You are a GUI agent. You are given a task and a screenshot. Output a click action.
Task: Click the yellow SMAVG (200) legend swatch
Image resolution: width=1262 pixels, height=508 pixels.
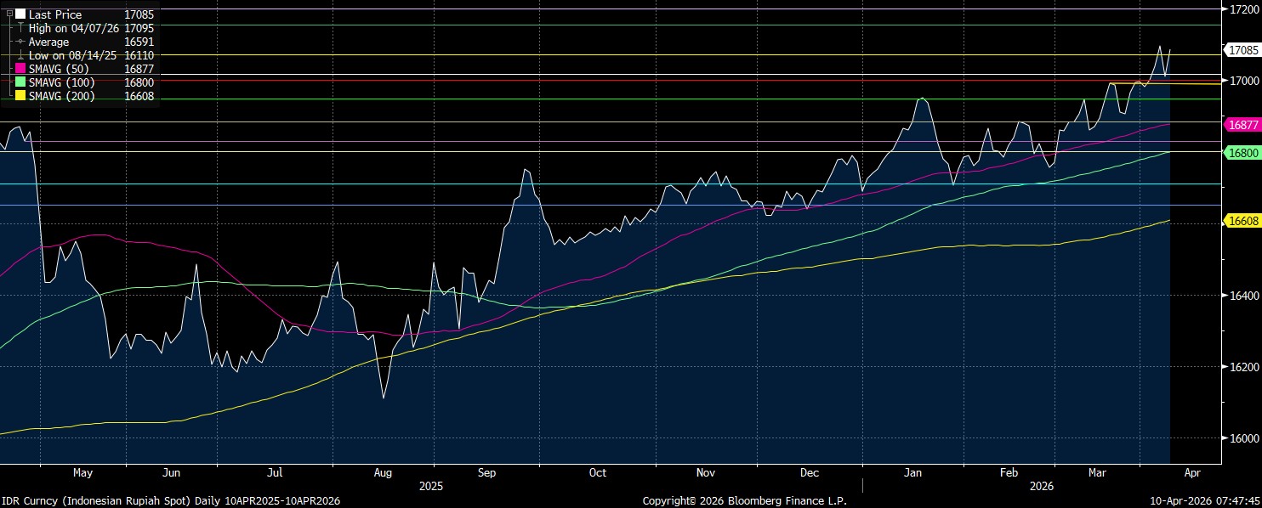(x=20, y=97)
